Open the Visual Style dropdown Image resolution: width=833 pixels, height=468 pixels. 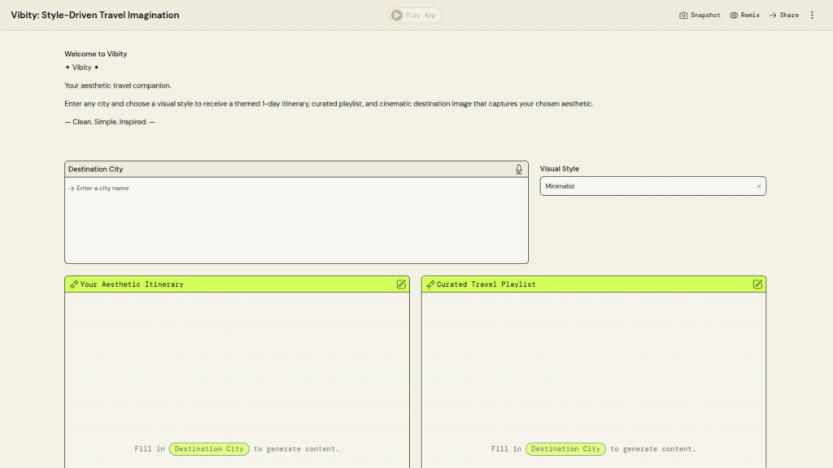tap(651, 186)
